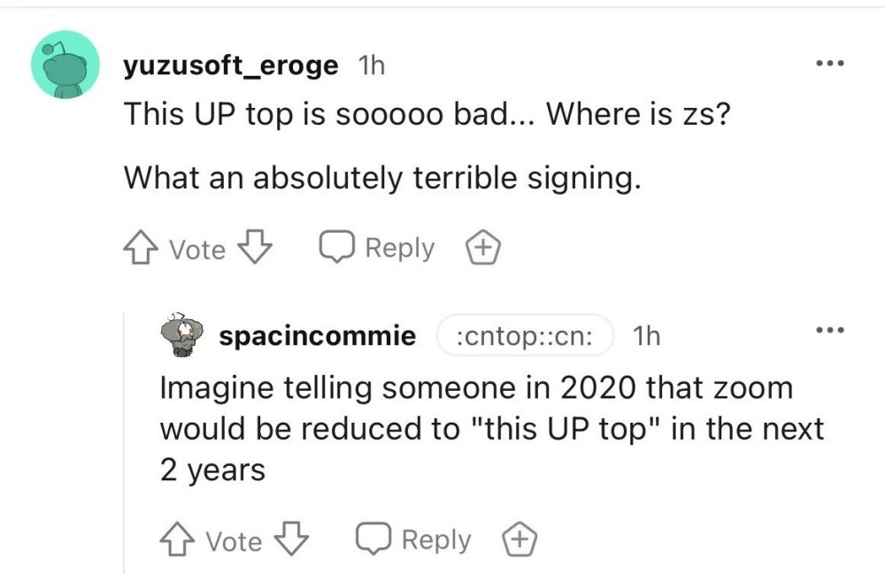Reply to yuzusoft_eroge's comment
Screen dimensions: 885x574
click(x=378, y=249)
